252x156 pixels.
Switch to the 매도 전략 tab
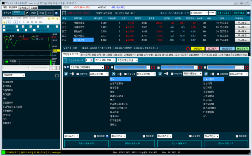(x=96, y=55)
